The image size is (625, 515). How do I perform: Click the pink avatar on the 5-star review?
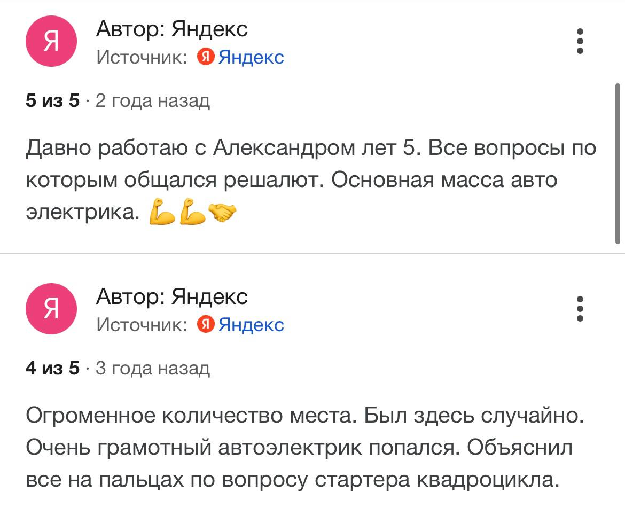(x=51, y=42)
